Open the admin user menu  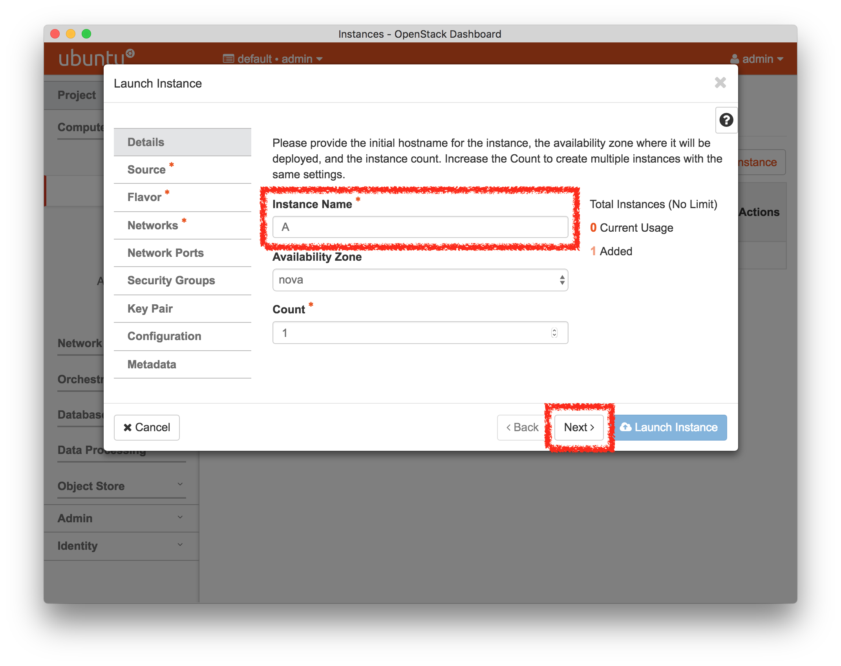(x=757, y=59)
